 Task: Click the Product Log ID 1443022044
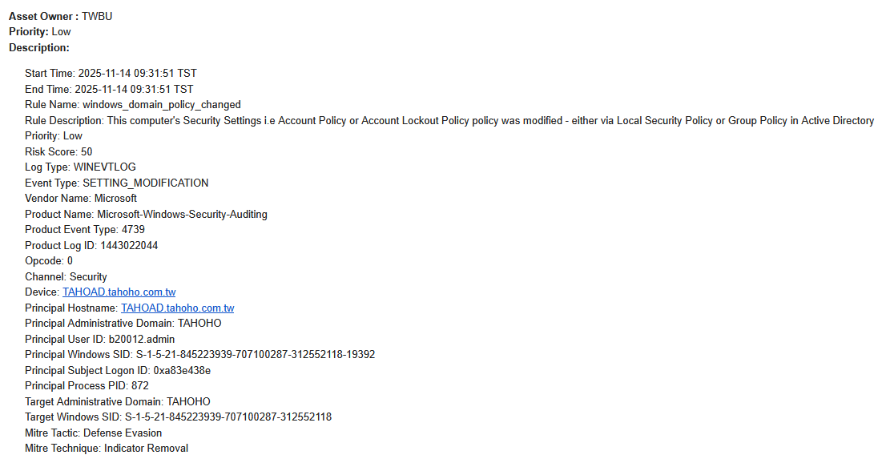click(x=129, y=245)
